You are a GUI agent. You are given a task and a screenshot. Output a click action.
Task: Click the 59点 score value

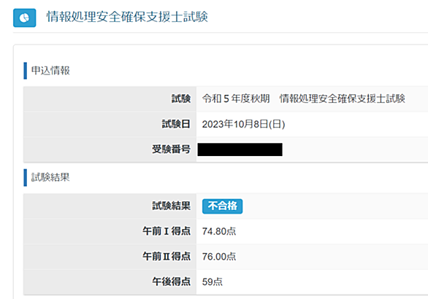click(213, 281)
